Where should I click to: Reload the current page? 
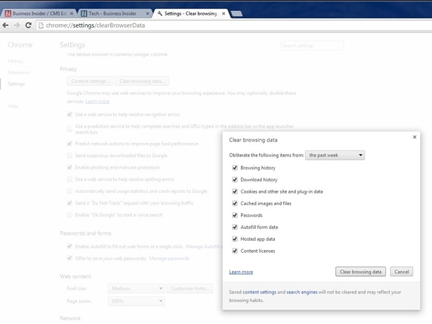coord(28,25)
